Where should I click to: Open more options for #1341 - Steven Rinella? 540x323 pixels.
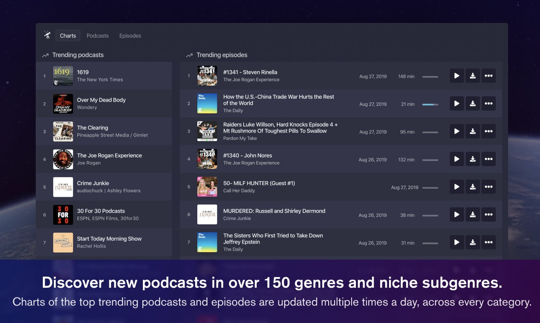click(x=489, y=76)
